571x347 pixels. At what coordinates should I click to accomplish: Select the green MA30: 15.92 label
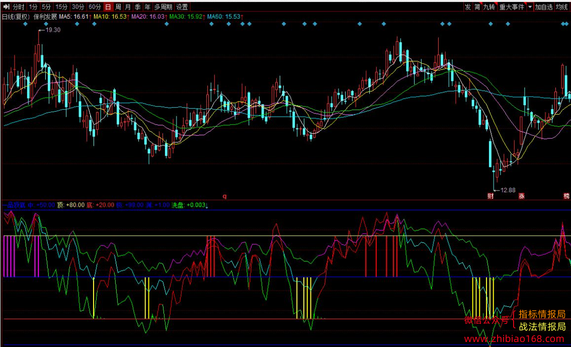pos(186,17)
